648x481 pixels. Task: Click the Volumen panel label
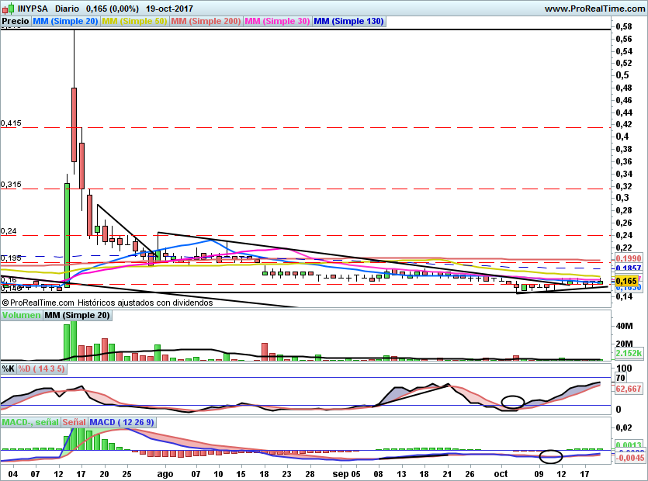click(x=22, y=315)
